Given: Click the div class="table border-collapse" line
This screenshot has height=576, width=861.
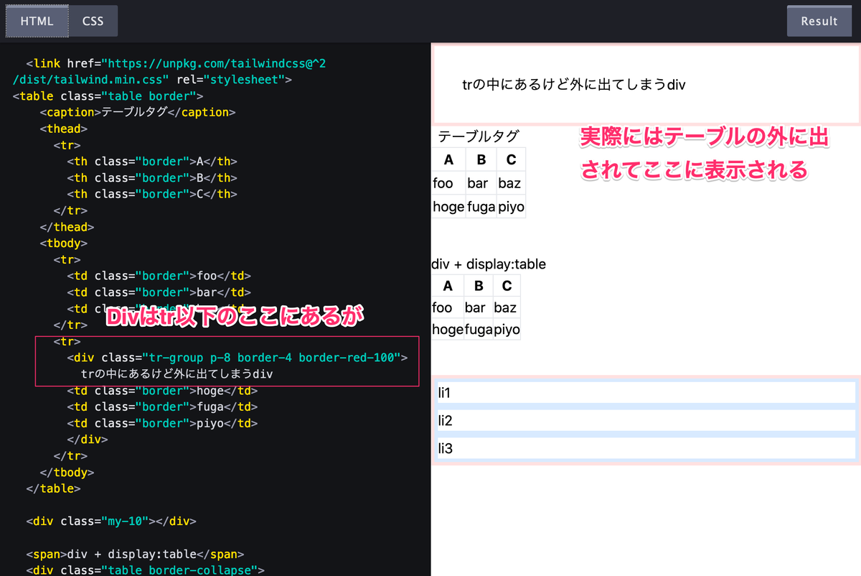Looking at the screenshot, I should (x=146, y=571).
